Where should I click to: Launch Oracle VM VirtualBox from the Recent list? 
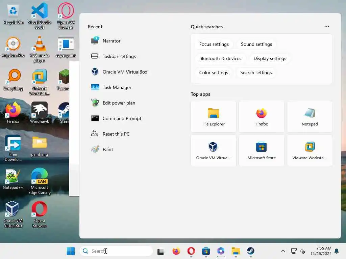[x=119, y=72]
